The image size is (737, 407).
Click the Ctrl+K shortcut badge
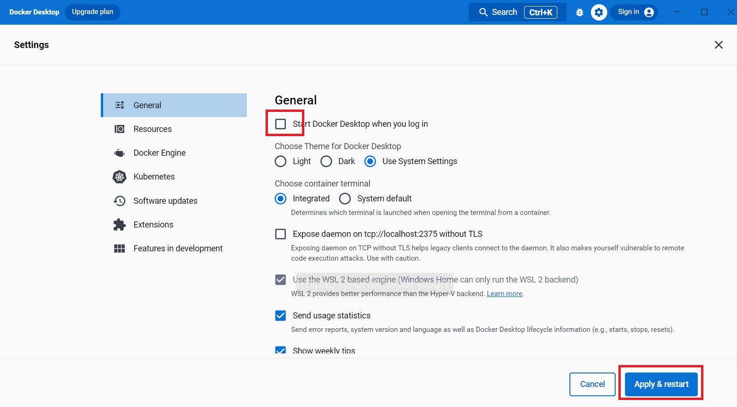(540, 12)
